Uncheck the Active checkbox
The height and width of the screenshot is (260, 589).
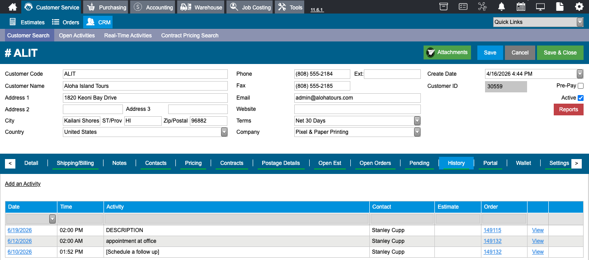point(581,98)
